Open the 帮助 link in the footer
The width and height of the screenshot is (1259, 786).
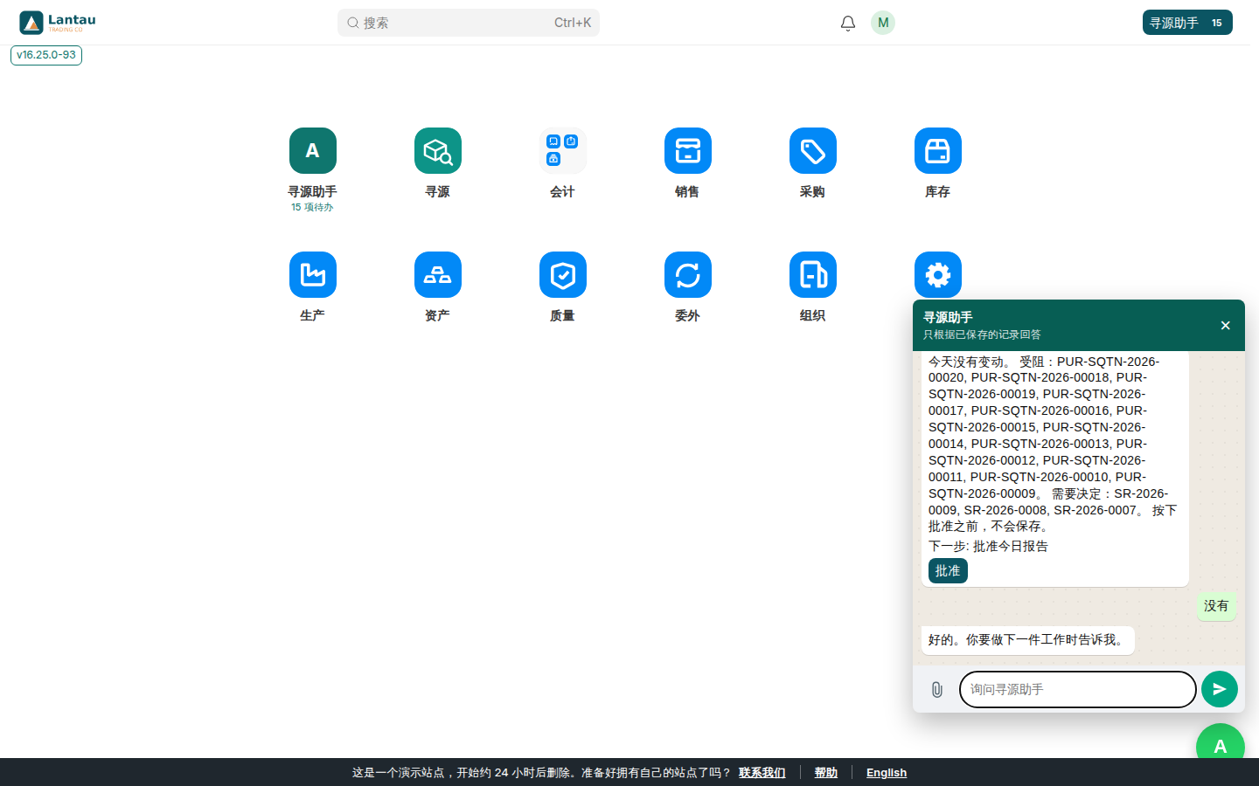[x=826, y=773]
